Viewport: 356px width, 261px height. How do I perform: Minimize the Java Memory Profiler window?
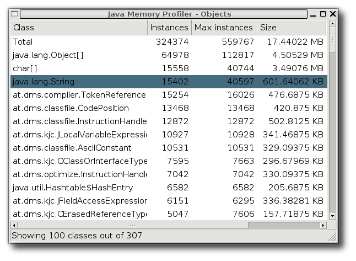click(313, 15)
